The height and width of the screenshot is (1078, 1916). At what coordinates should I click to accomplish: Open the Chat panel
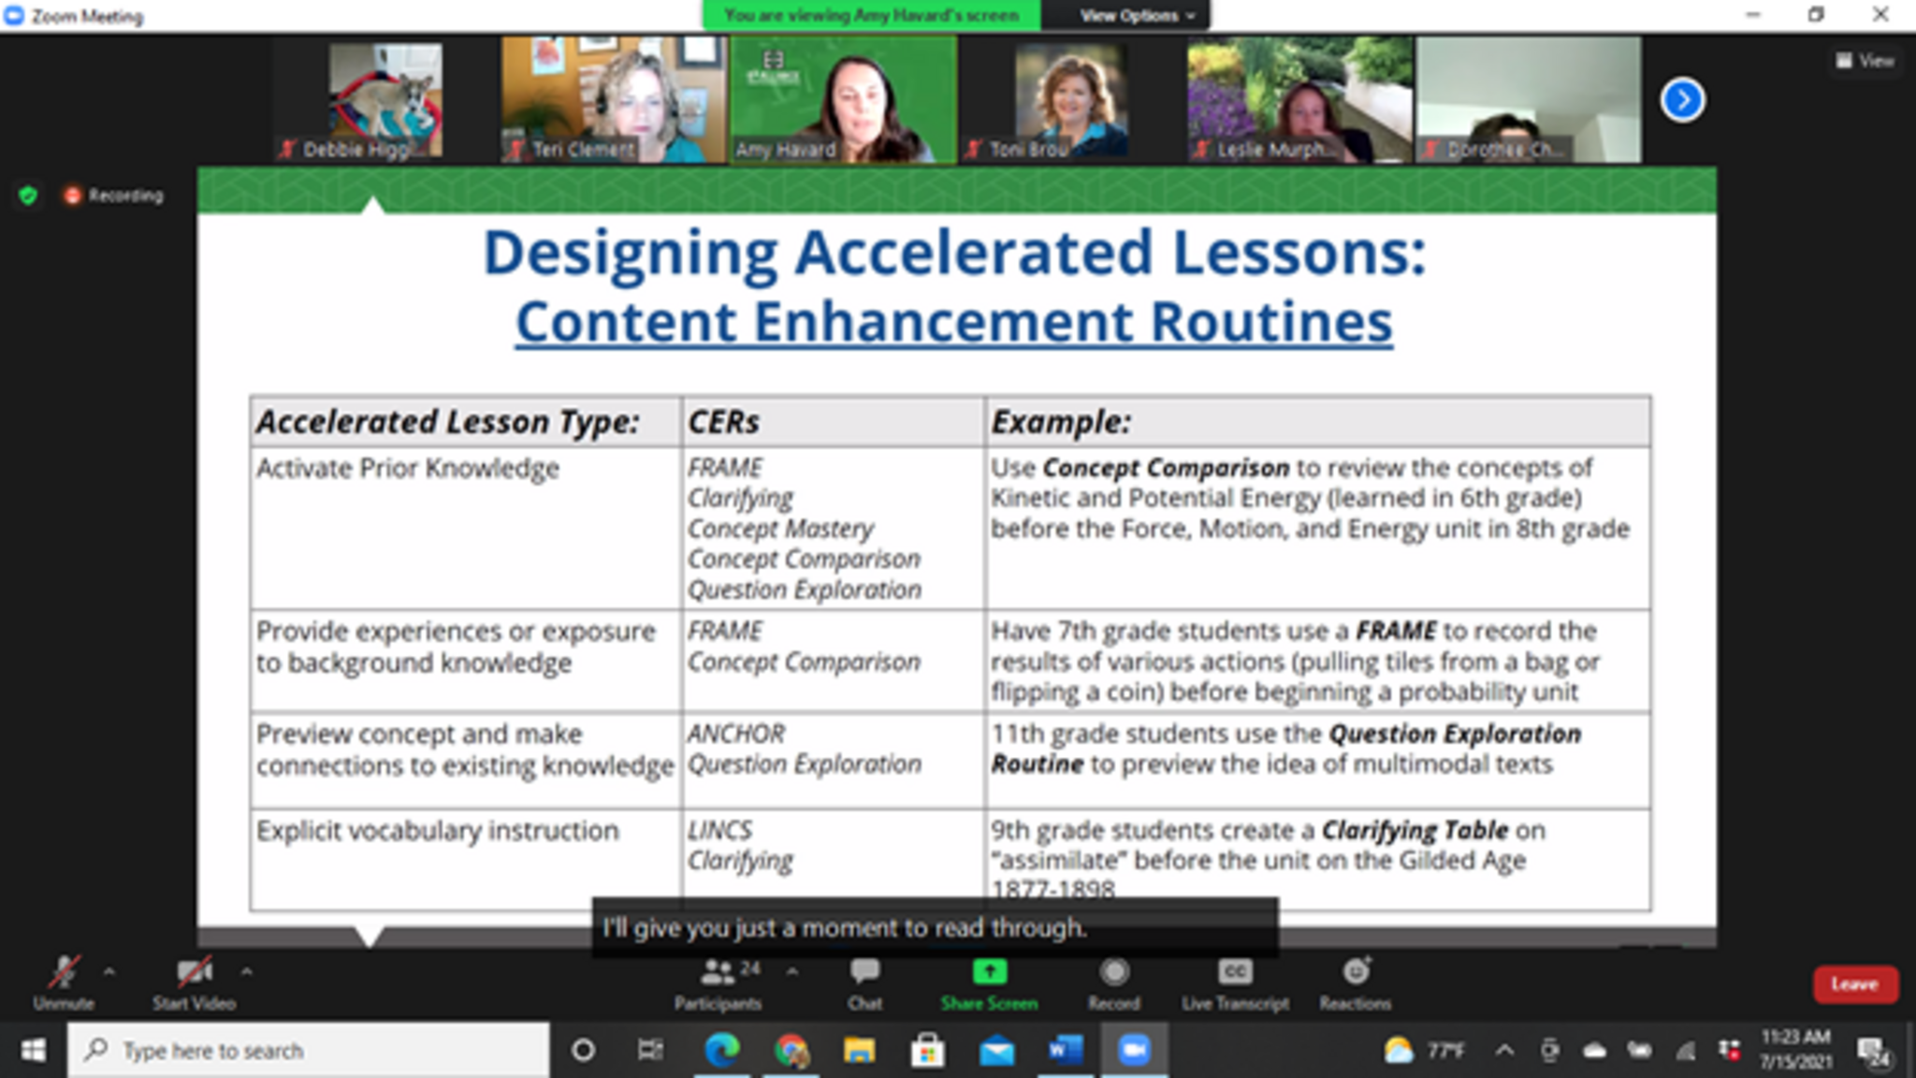coord(864,973)
